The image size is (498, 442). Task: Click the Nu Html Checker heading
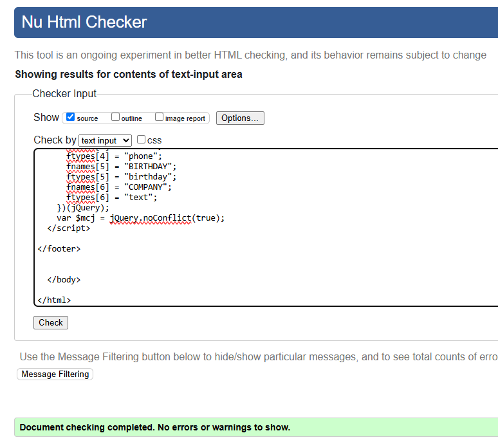(84, 23)
